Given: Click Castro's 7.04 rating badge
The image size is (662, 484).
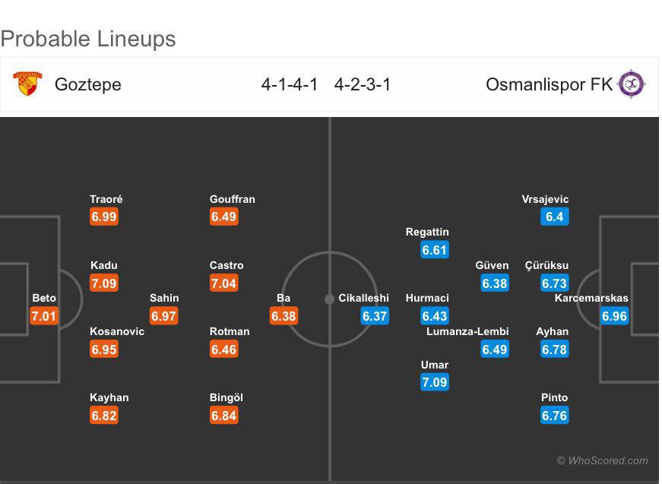Looking at the screenshot, I should point(223,283).
